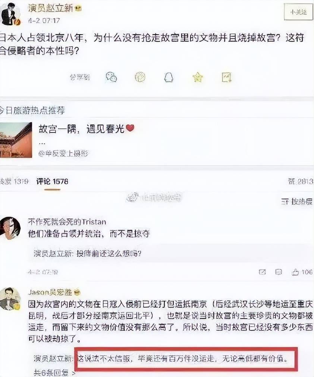Open 演员赵立新 username link at top
The width and height of the screenshot is (314, 377).
click(x=50, y=8)
